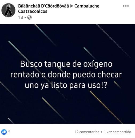Click the blue thumbs-up reaction icon
Viewport: 135px width, 138px height.
click(4, 132)
